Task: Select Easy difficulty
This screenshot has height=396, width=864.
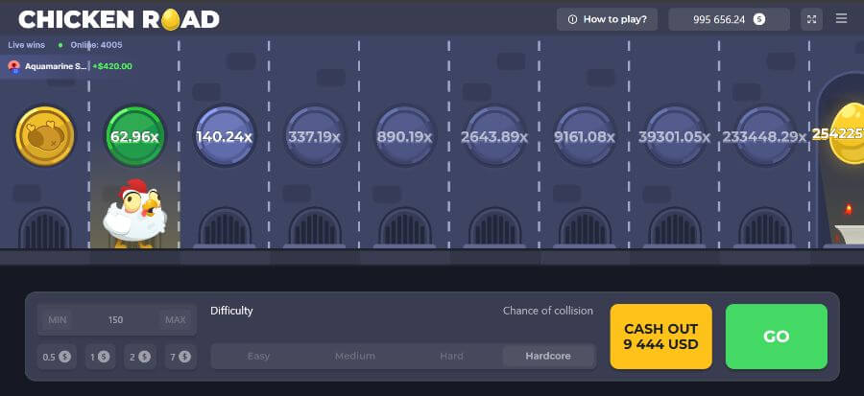Action: 258,356
